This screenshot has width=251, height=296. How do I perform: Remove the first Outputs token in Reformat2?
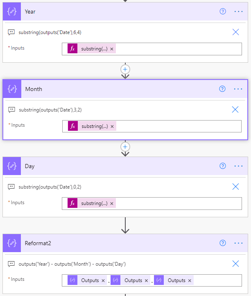click(103, 280)
